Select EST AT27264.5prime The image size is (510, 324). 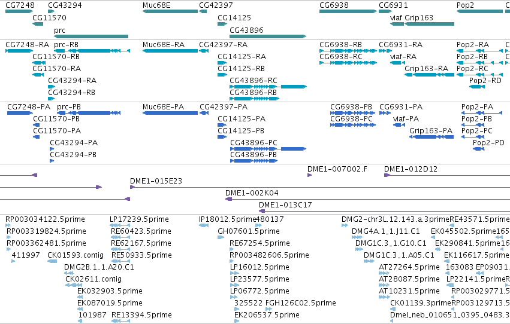(384, 273)
